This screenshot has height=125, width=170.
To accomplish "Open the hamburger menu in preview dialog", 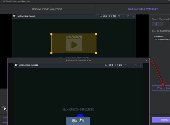I will click(126, 65).
